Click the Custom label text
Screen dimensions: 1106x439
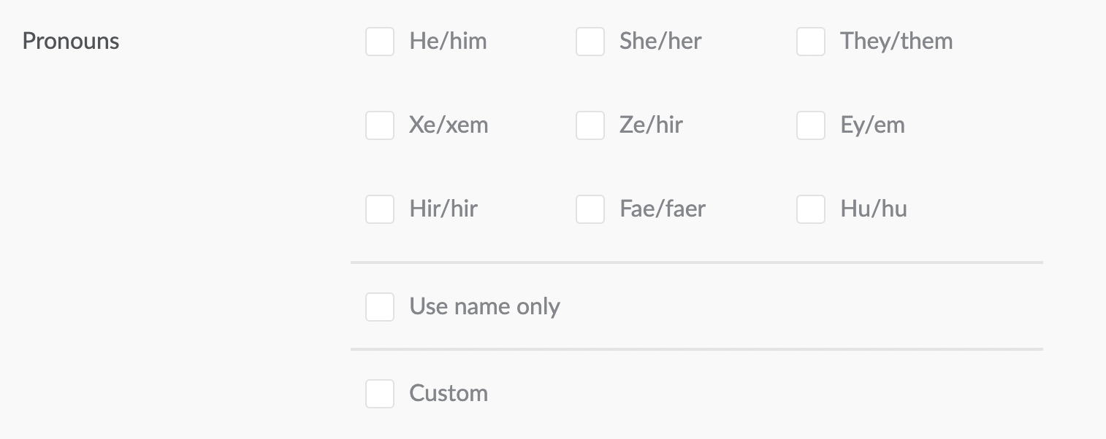(x=449, y=394)
